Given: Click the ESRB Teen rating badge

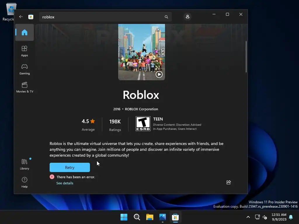Looking at the screenshot, I should click(x=143, y=124).
